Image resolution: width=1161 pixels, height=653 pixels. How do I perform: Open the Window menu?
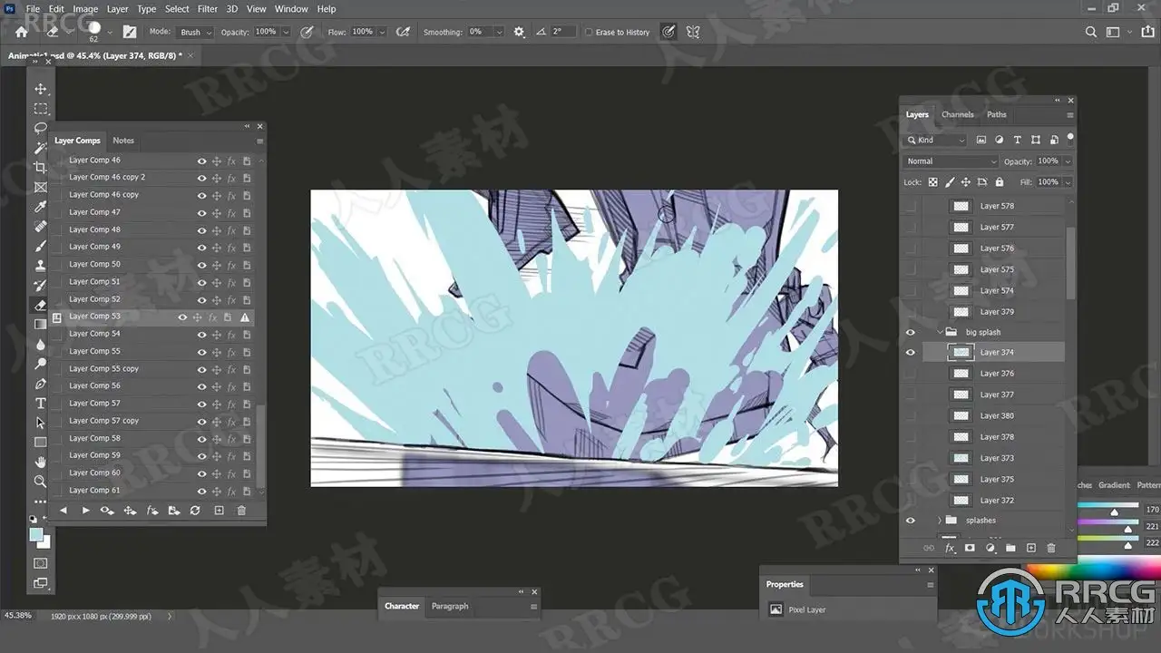tap(291, 9)
